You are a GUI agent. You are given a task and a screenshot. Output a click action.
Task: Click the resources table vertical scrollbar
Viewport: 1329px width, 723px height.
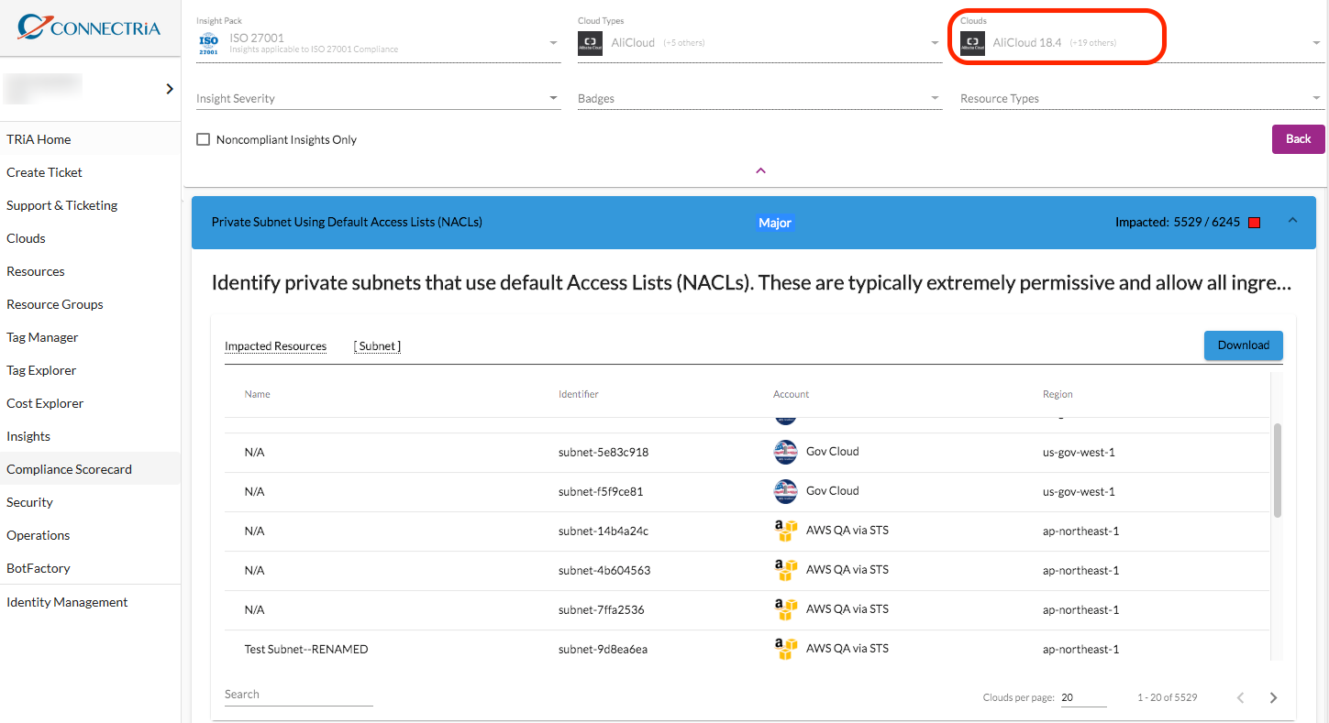(x=1278, y=469)
